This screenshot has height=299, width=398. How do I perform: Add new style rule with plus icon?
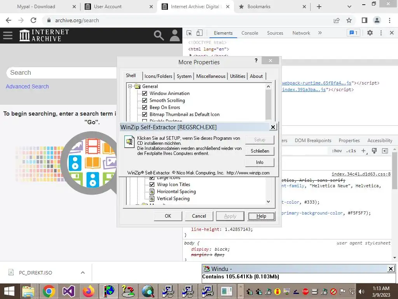tap(364, 151)
